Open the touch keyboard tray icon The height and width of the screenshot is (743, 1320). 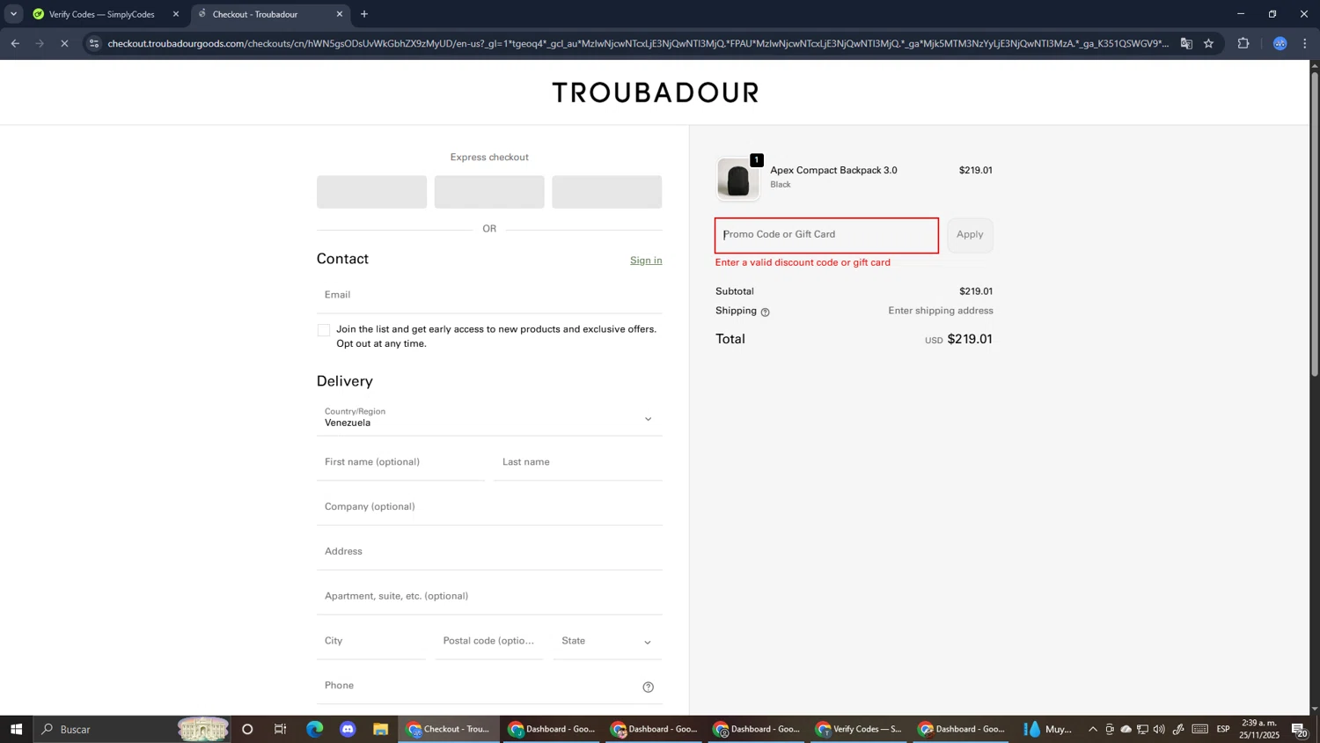[x=1200, y=729]
